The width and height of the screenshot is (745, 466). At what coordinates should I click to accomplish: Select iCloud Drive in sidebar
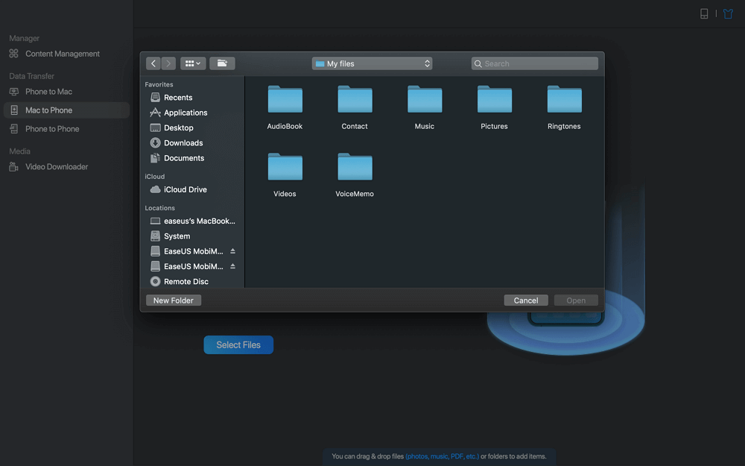[185, 189]
